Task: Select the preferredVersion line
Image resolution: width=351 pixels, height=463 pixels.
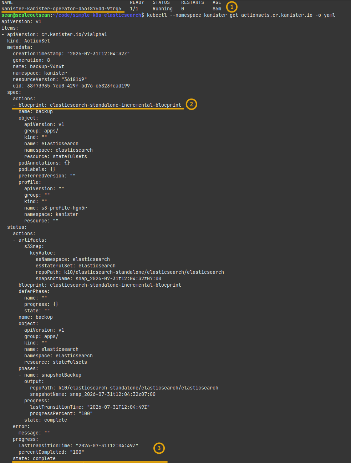Action: 47,176
